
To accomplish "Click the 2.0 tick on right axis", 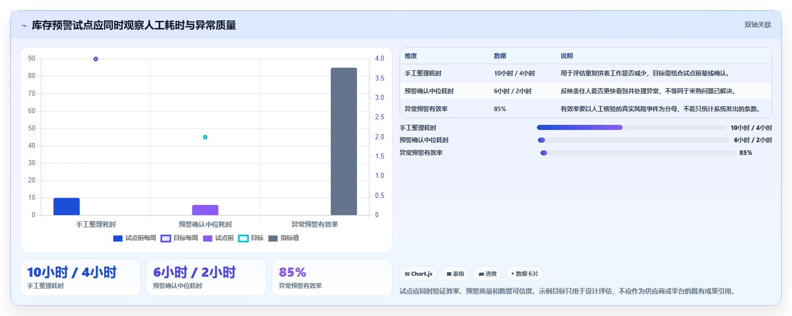I will (379, 137).
